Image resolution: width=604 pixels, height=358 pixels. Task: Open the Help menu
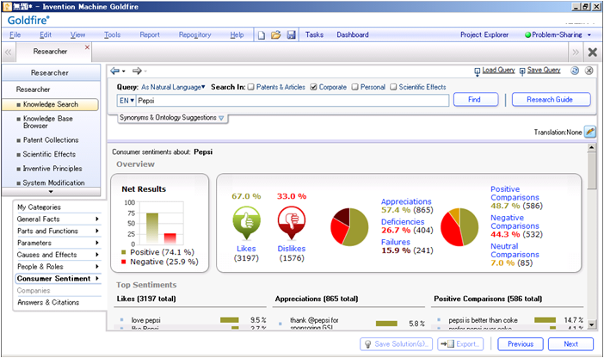pyautogui.click(x=237, y=34)
